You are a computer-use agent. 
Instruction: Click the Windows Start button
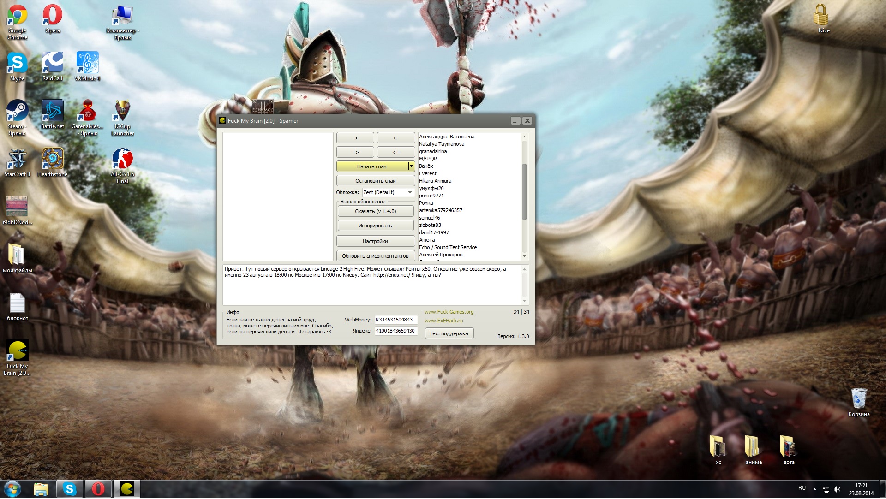[12, 489]
